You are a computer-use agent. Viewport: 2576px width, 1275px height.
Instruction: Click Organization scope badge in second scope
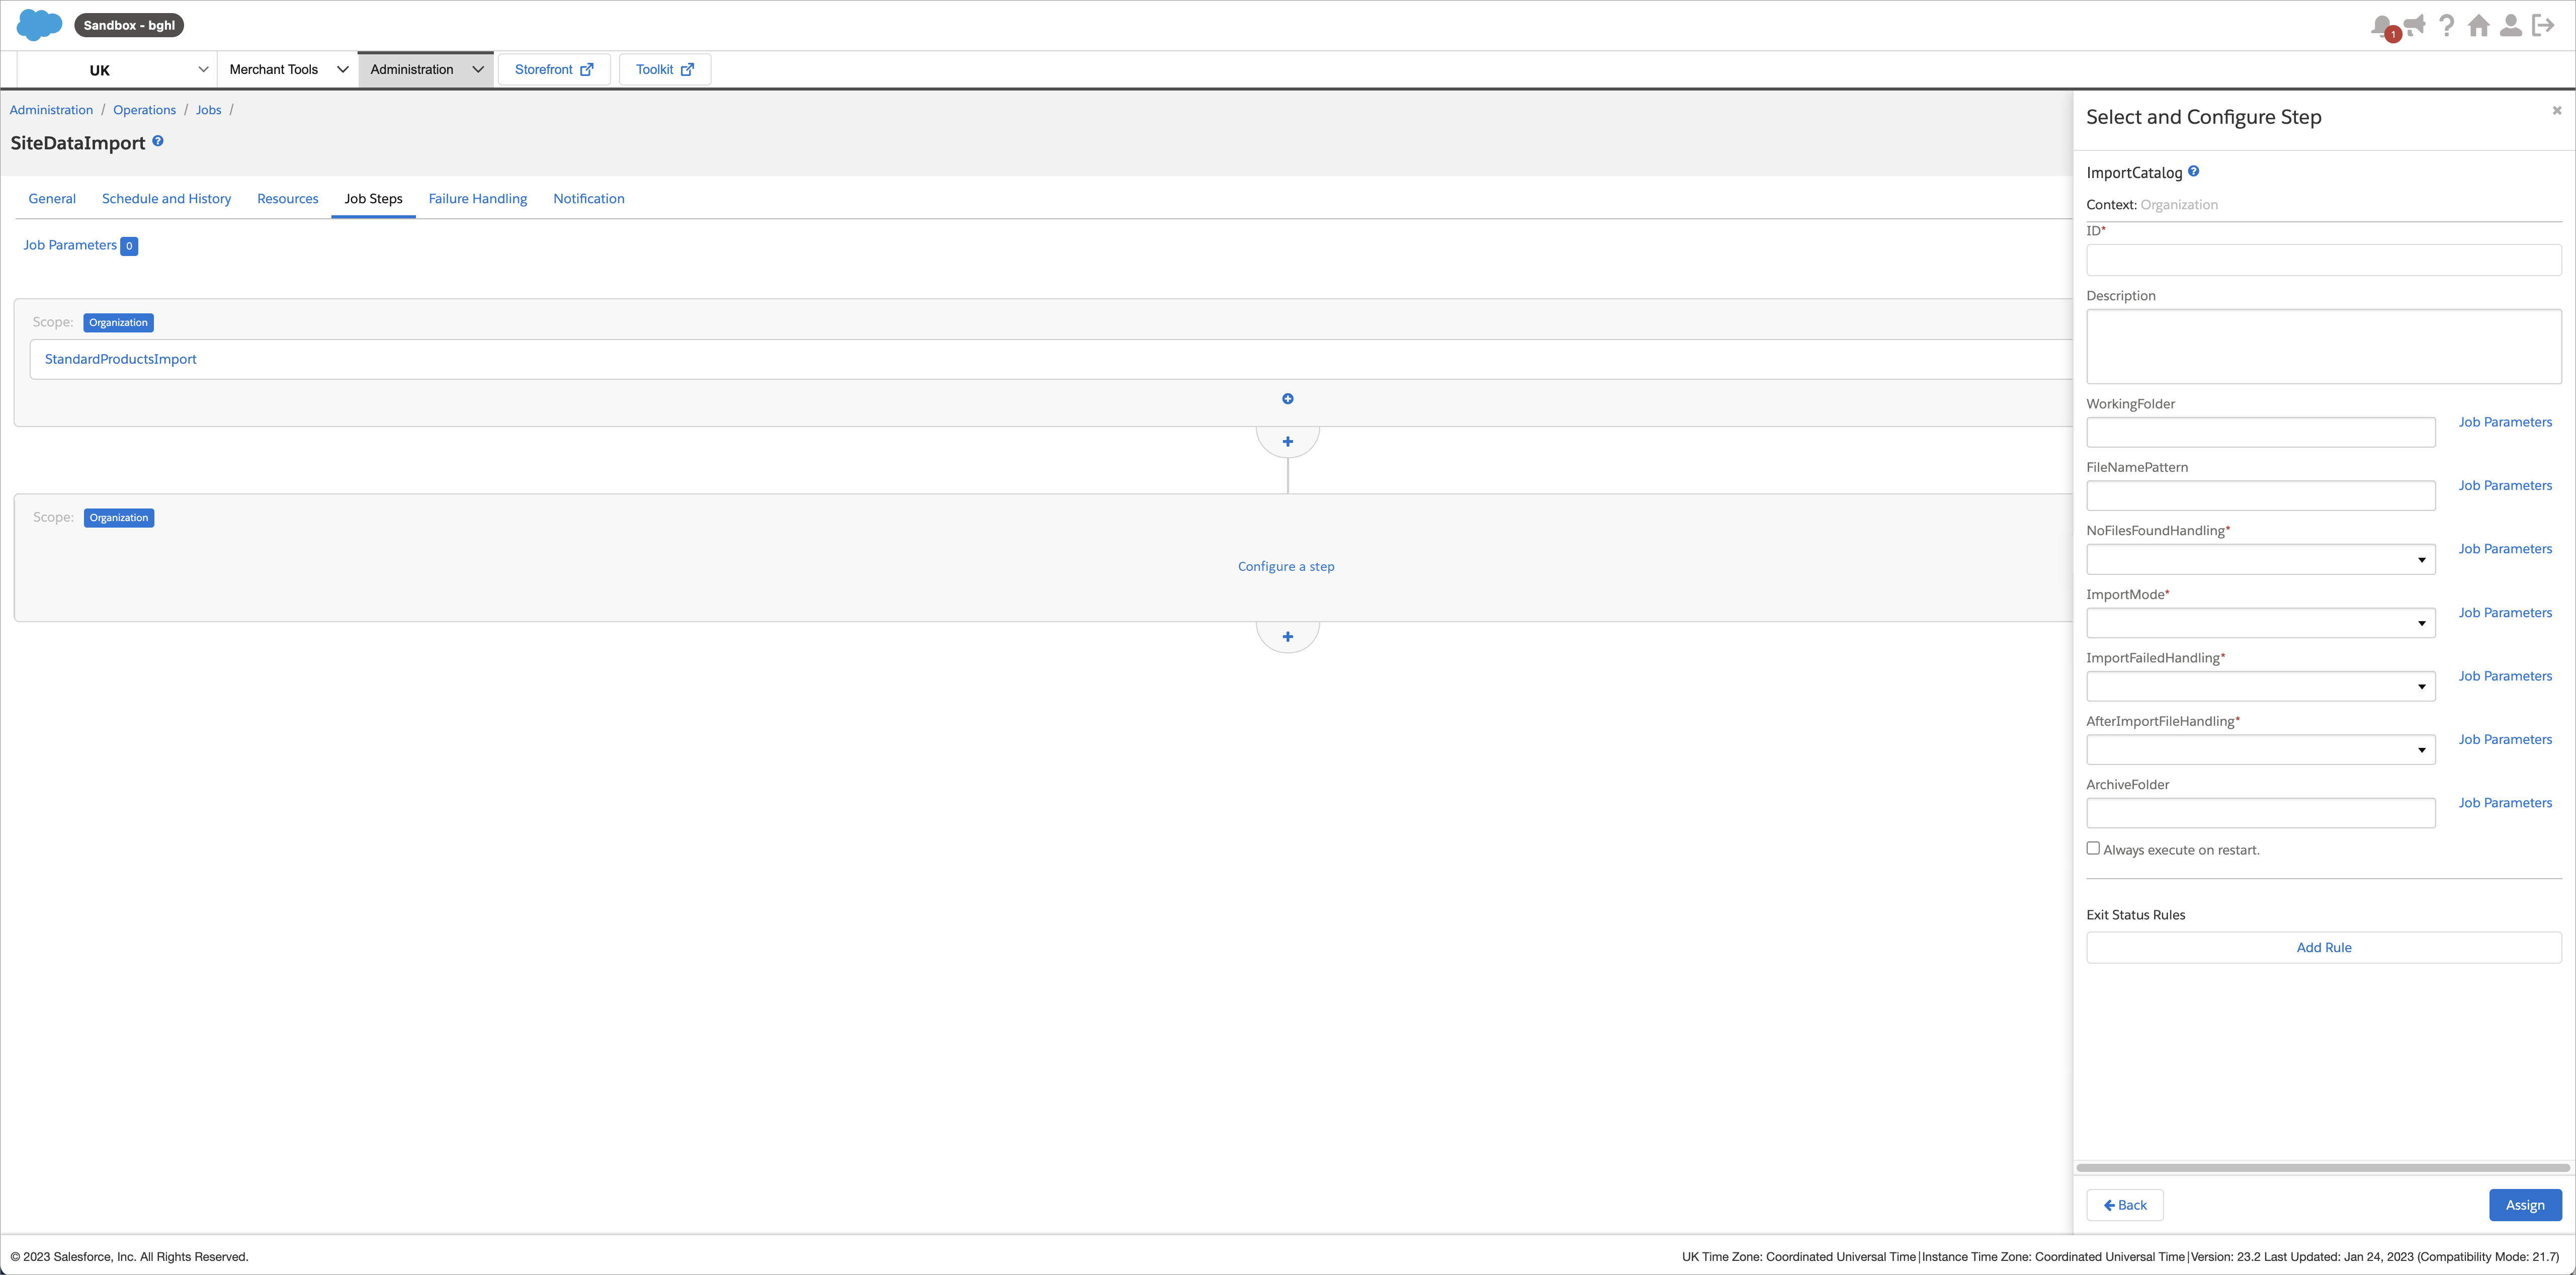point(119,518)
